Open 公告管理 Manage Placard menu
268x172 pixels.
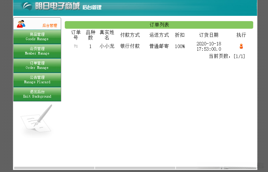37,80
